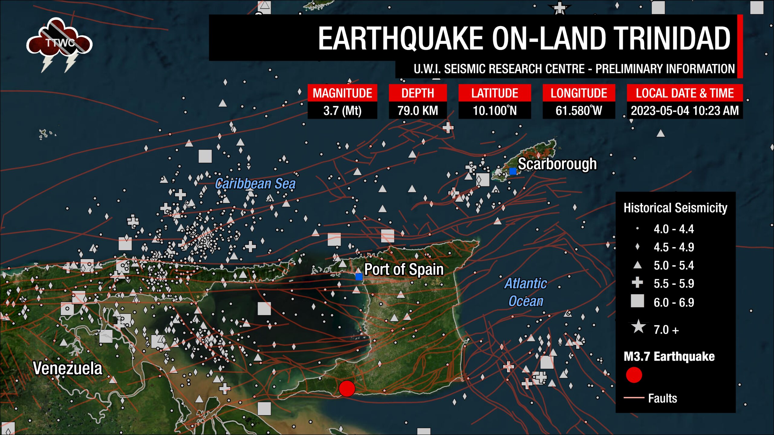
Task: Click the legend diamond symbol for 4.5 - 4.9
Action: (637, 247)
